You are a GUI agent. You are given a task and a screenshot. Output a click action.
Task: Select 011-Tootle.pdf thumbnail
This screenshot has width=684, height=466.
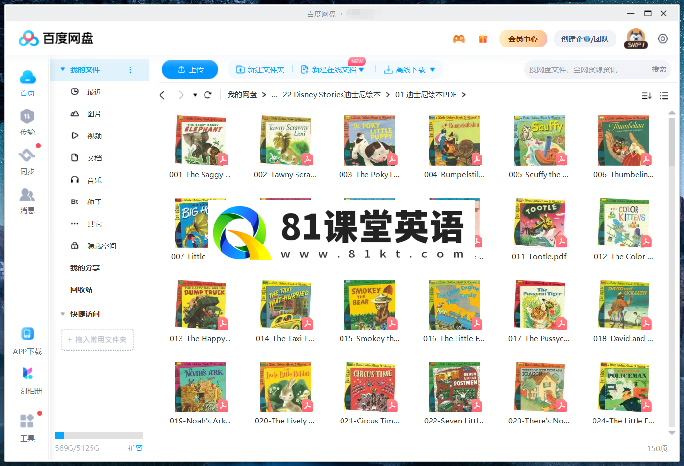(539, 223)
